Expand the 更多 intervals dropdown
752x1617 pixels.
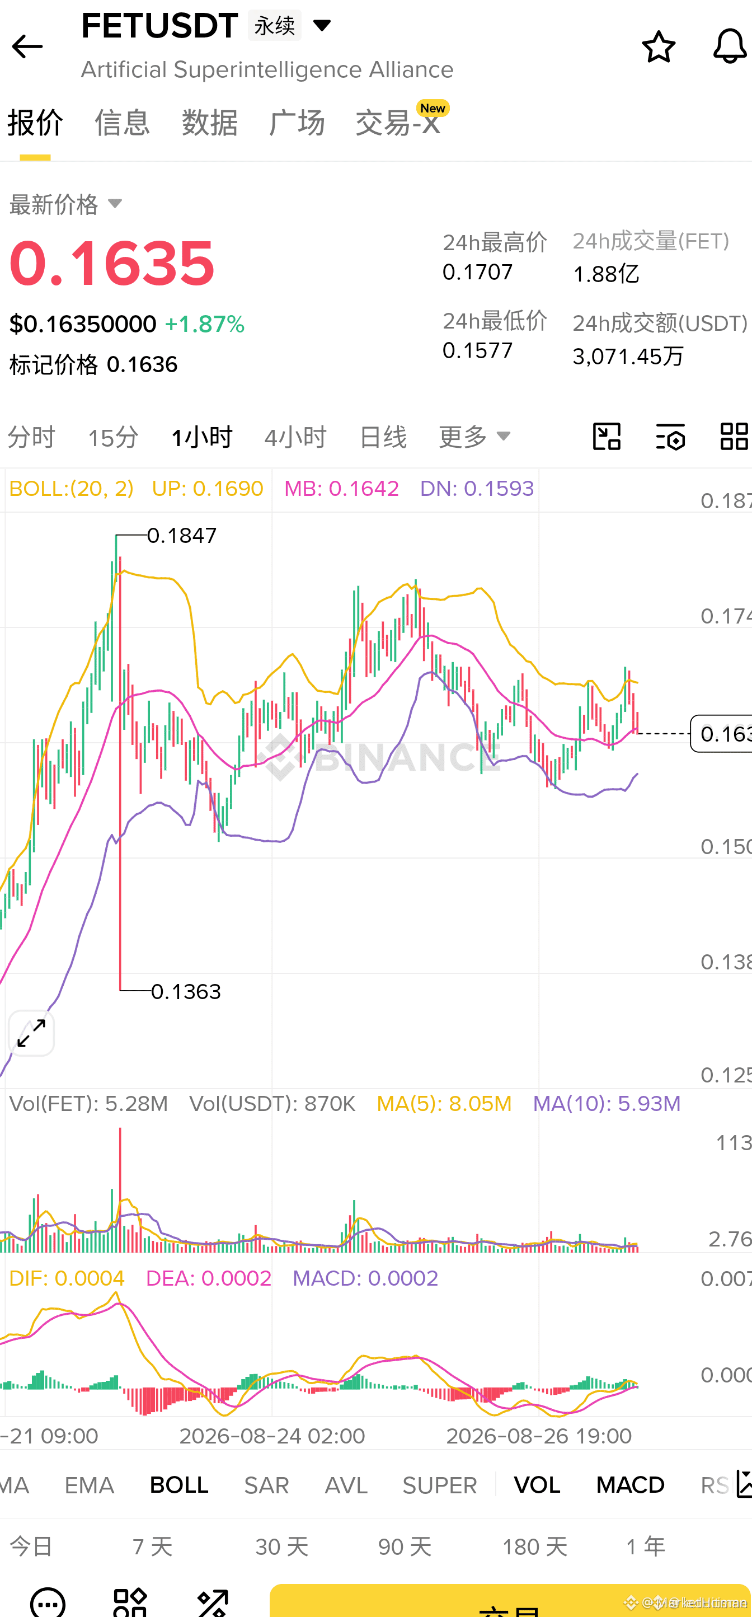click(x=475, y=436)
